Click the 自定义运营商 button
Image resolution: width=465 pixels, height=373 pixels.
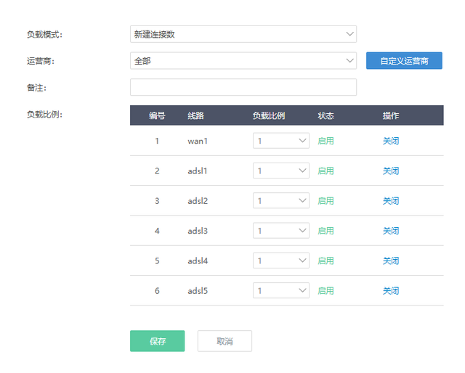[404, 61]
